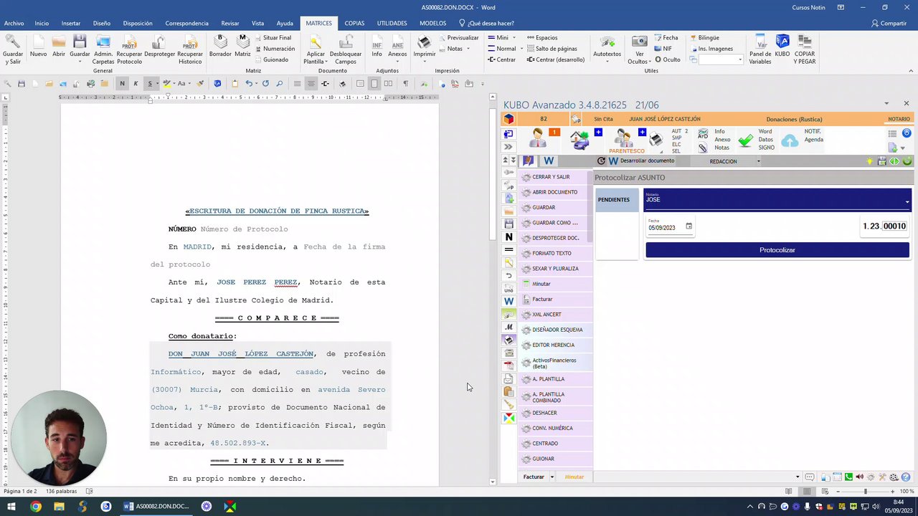Toggle the Oculto option in ribbon
This screenshot has width=918, height=516.
(667, 59)
